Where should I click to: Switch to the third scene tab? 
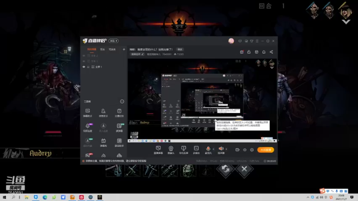pos(112,50)
